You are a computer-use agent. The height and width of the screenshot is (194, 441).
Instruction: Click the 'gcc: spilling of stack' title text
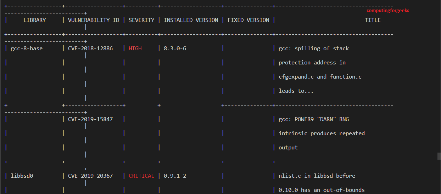click(314, 48)
